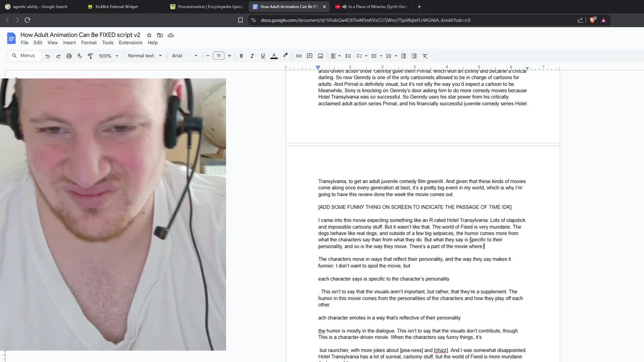Star the document title
644x362 pixels.
point(149,35)
